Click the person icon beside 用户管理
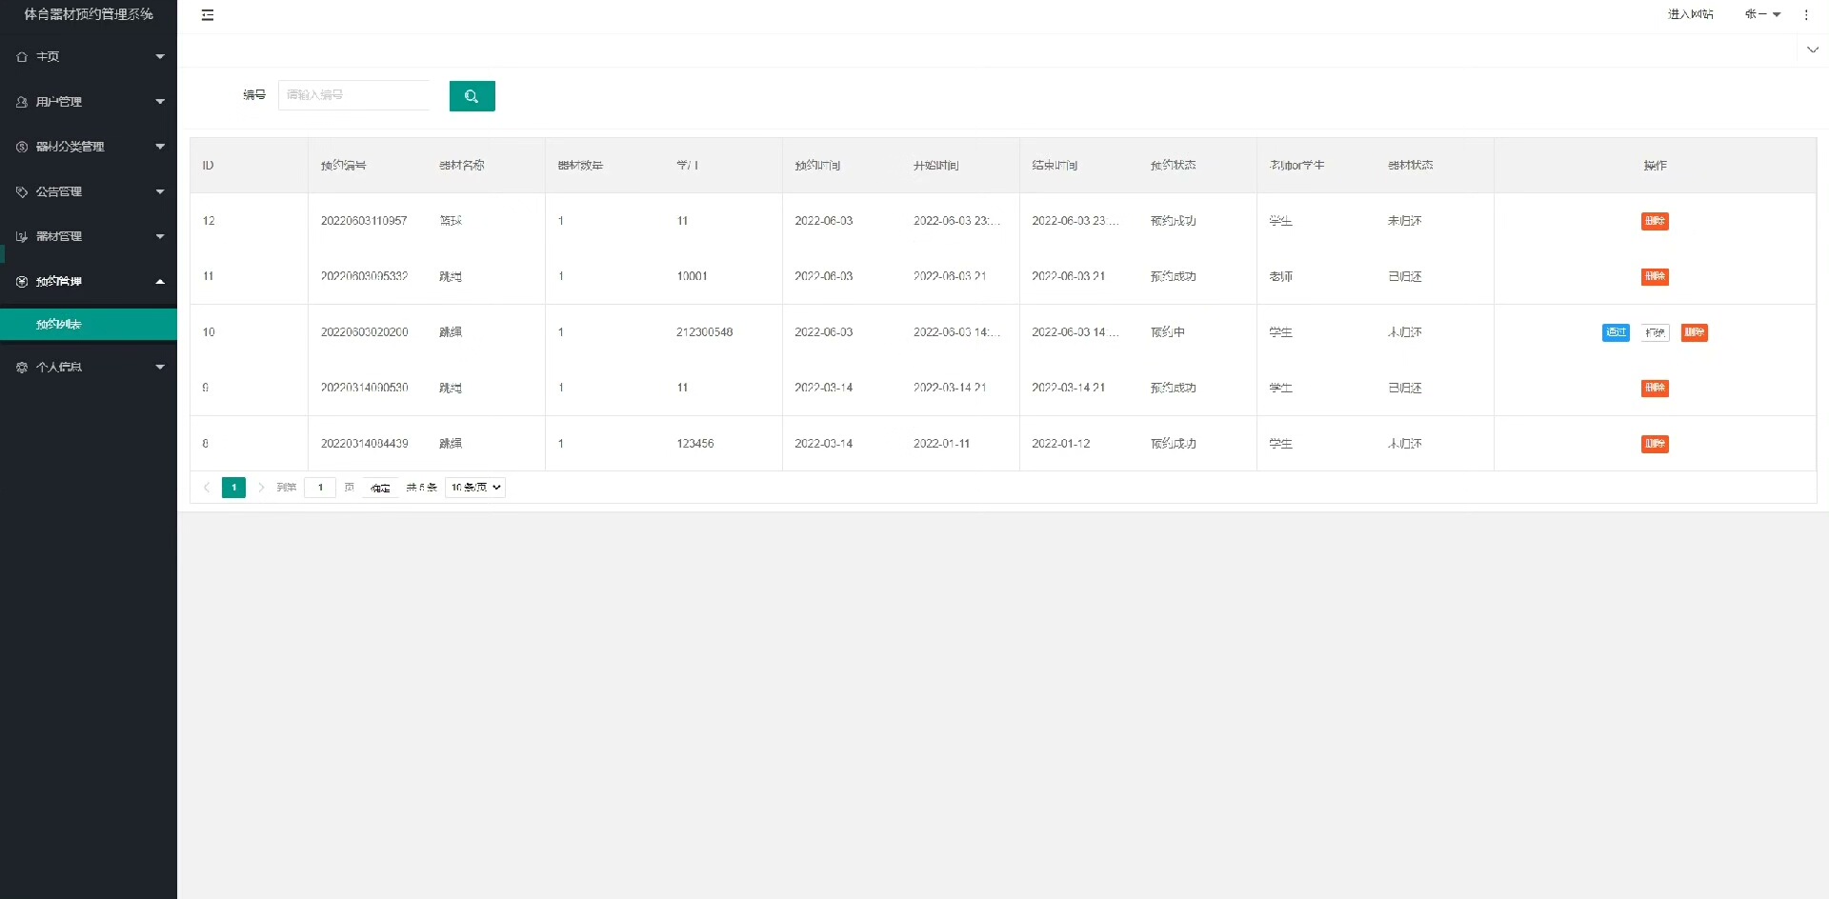This screenshot has height=899, width=1829. (x=22, y=102)
